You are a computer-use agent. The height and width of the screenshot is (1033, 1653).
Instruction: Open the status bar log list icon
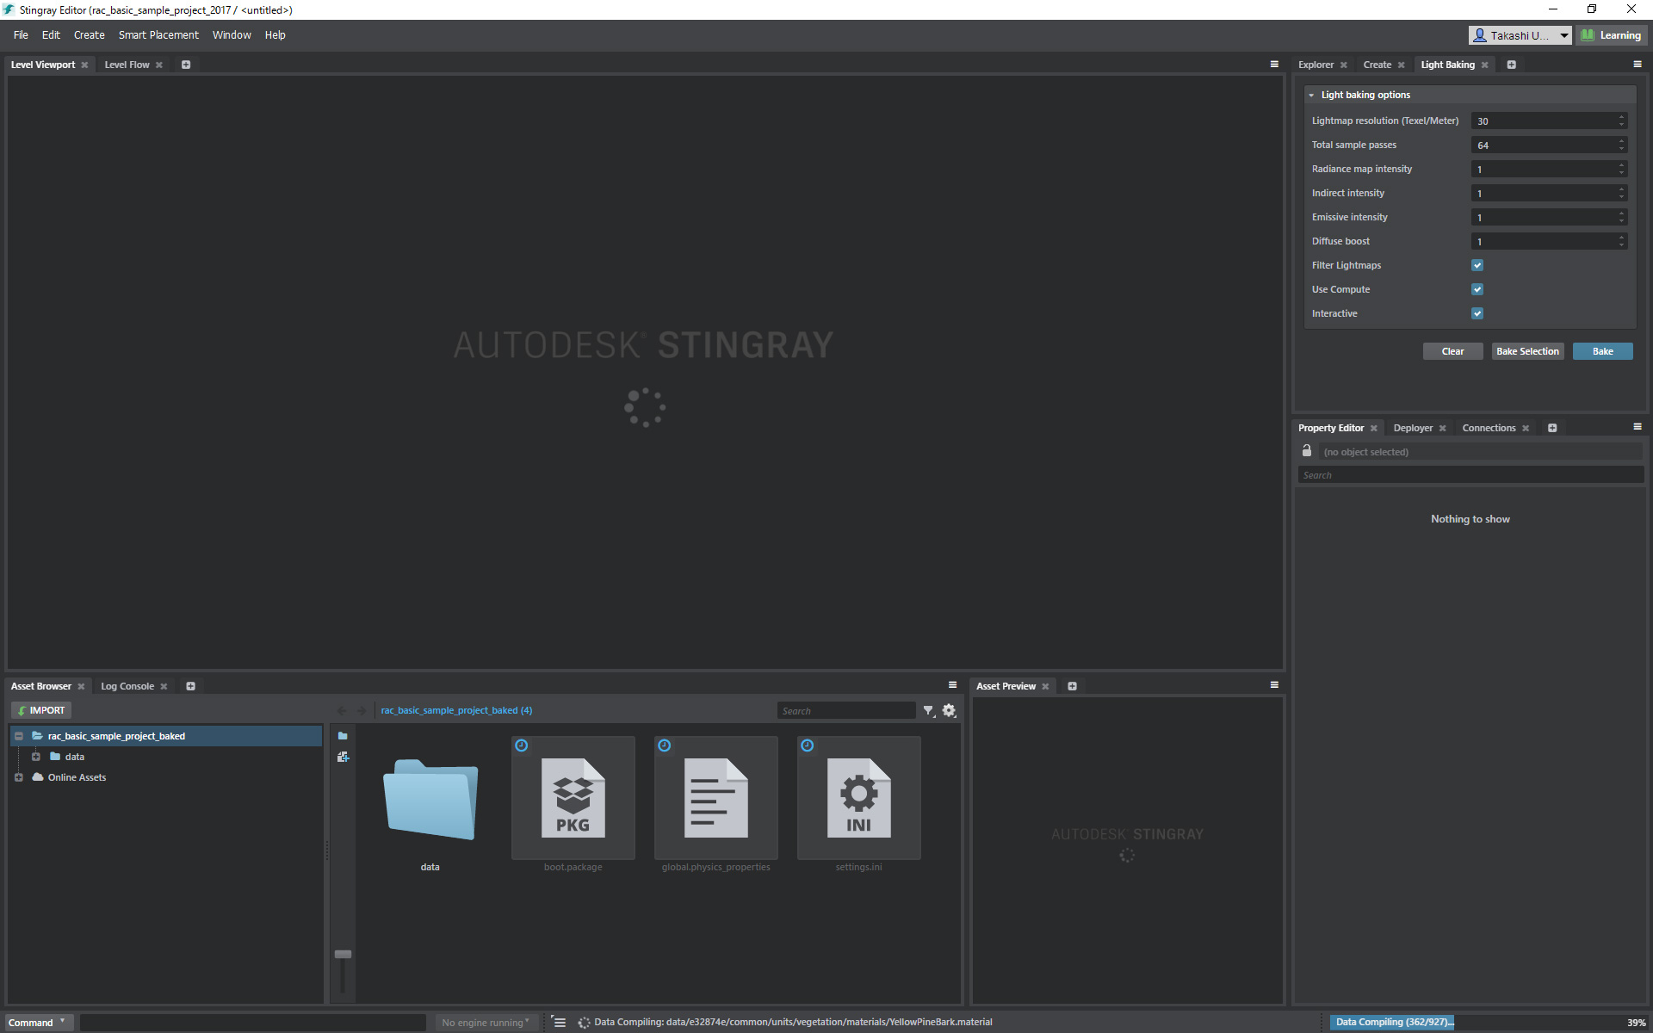(560, 1023)
